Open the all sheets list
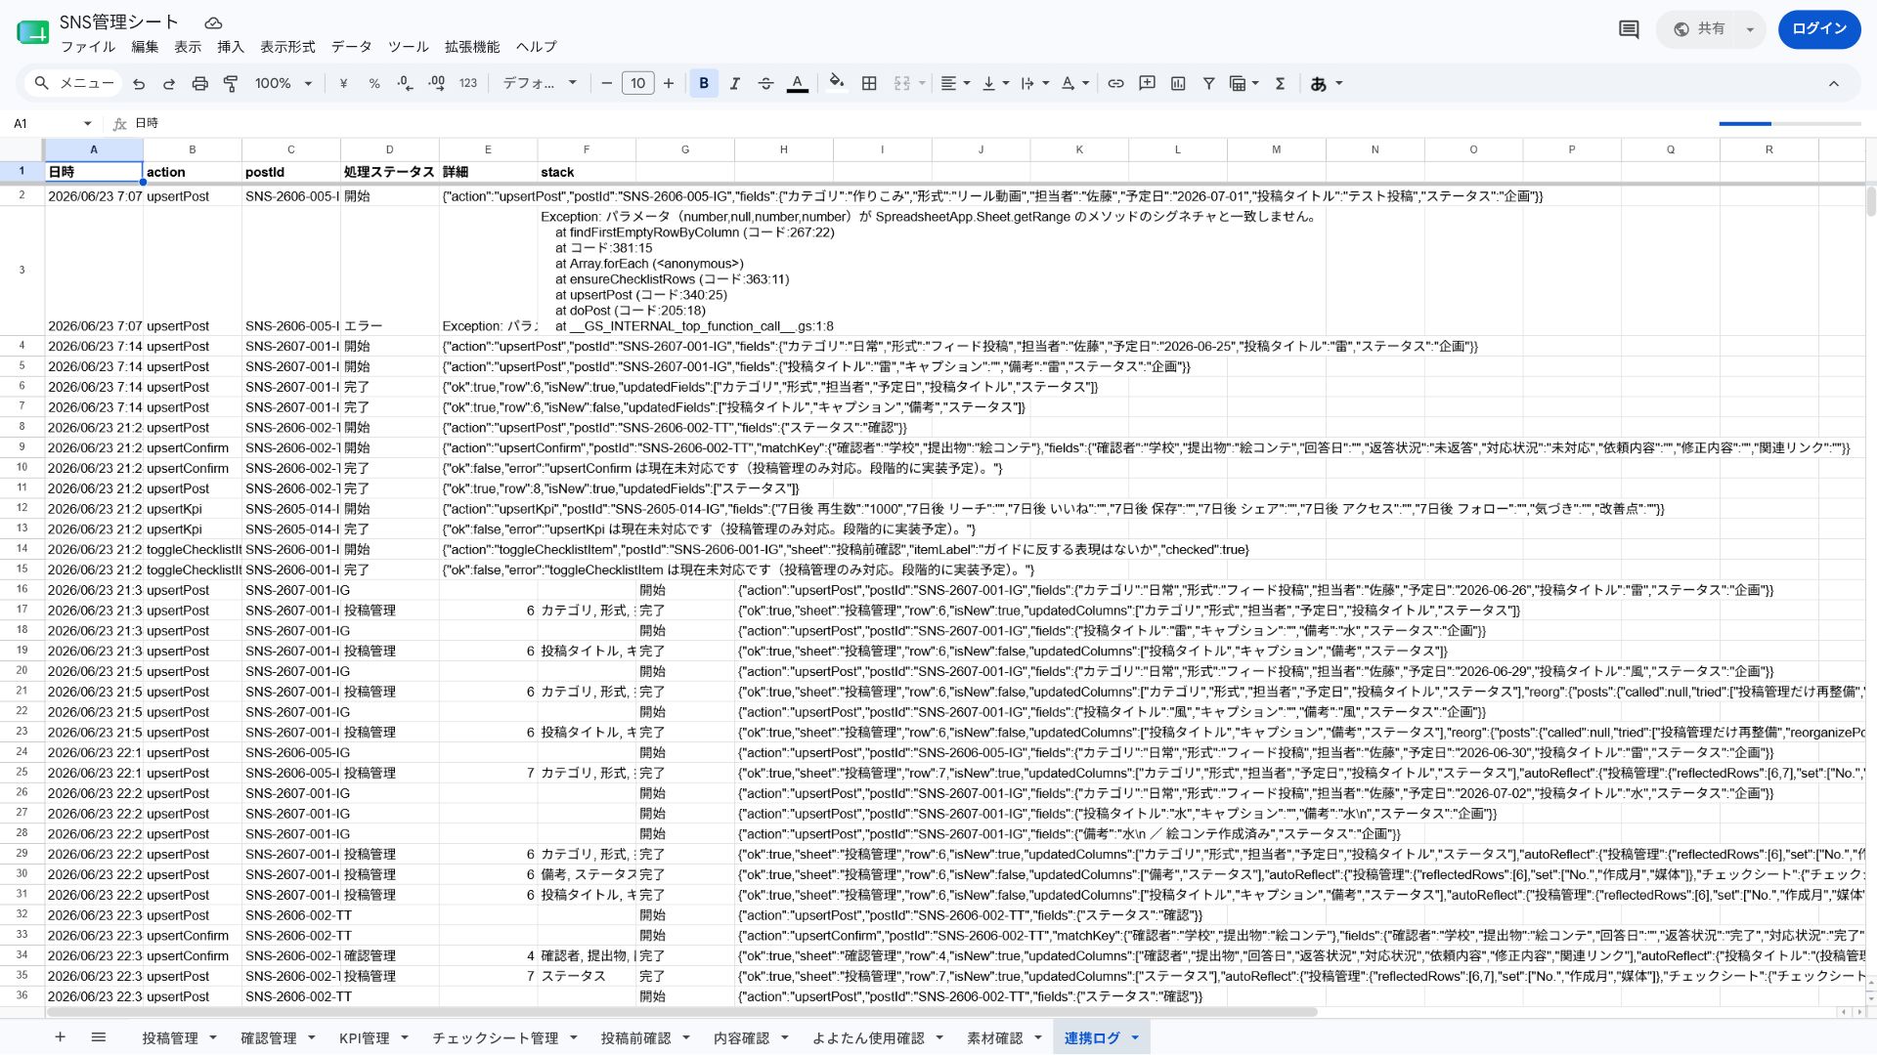Screen dimensions: 1877x1055 tap(98, 1037)
